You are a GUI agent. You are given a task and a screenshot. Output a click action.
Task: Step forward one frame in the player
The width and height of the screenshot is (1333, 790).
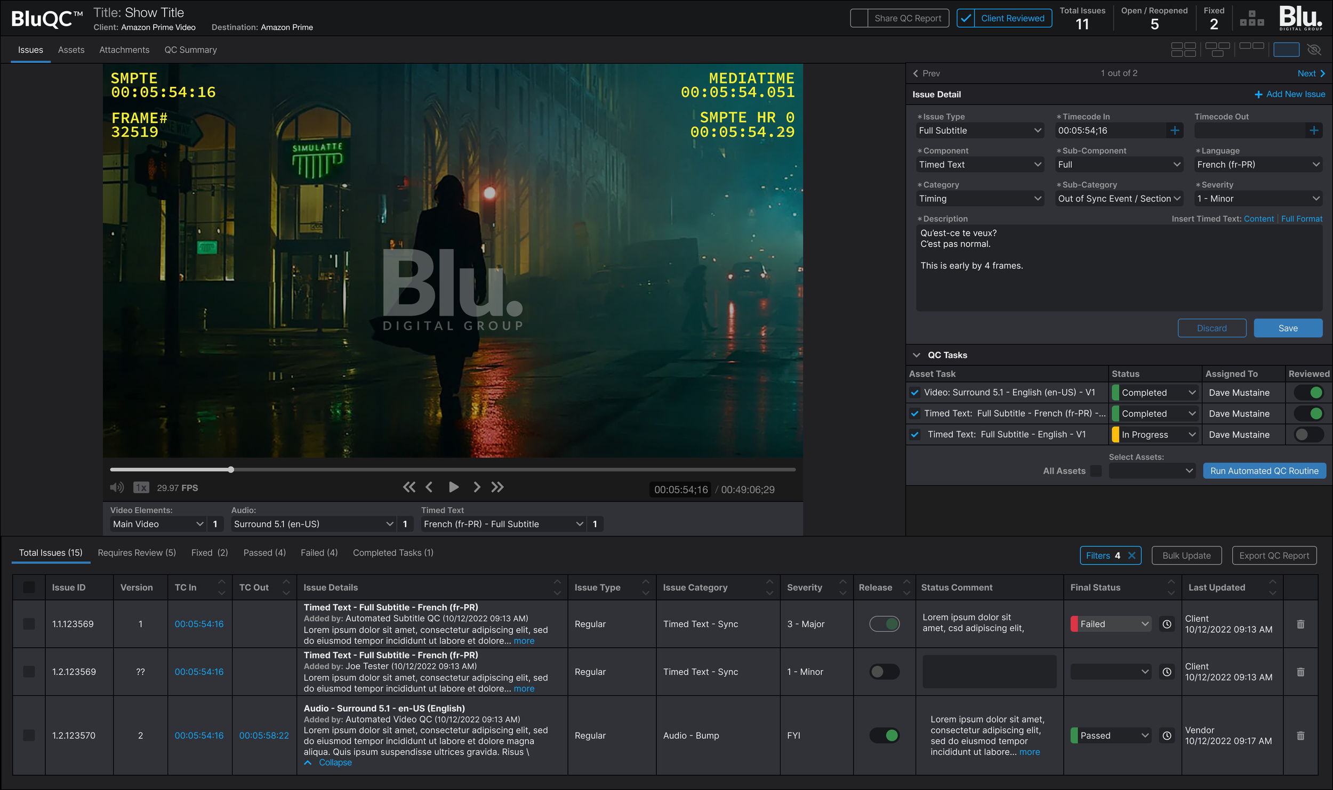click(x=477, y=487)
